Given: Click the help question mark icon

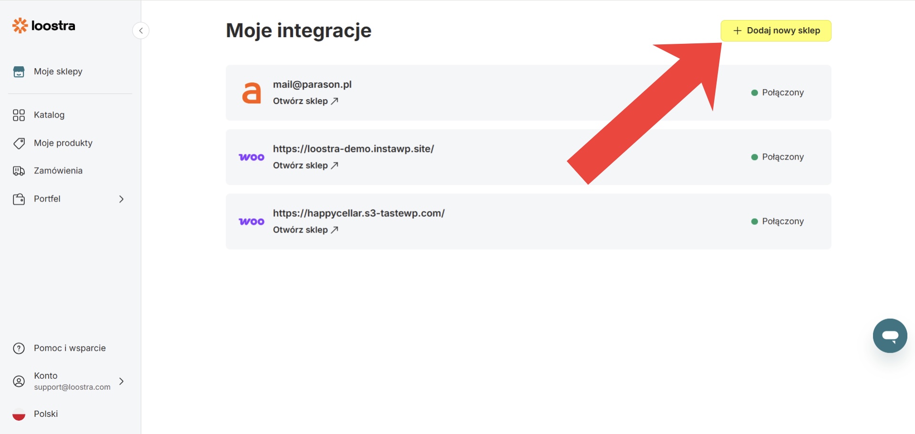Looking at the screenshot, I should (19, 349).
